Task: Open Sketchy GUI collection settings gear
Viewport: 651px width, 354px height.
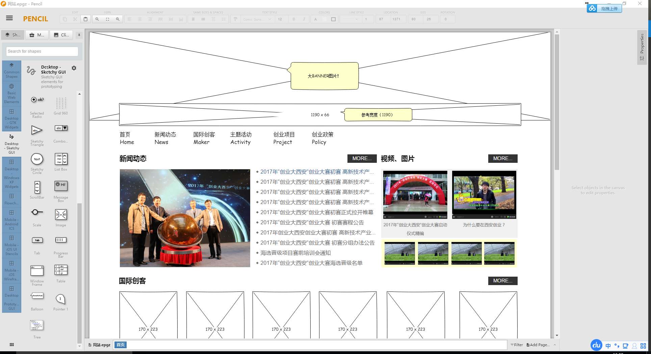Action: coord(74,68)
